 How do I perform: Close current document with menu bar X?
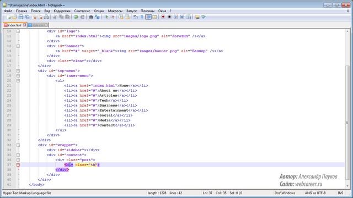click(348, 11)
